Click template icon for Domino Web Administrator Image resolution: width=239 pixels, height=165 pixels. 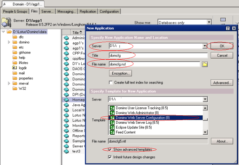coord(112,113)
